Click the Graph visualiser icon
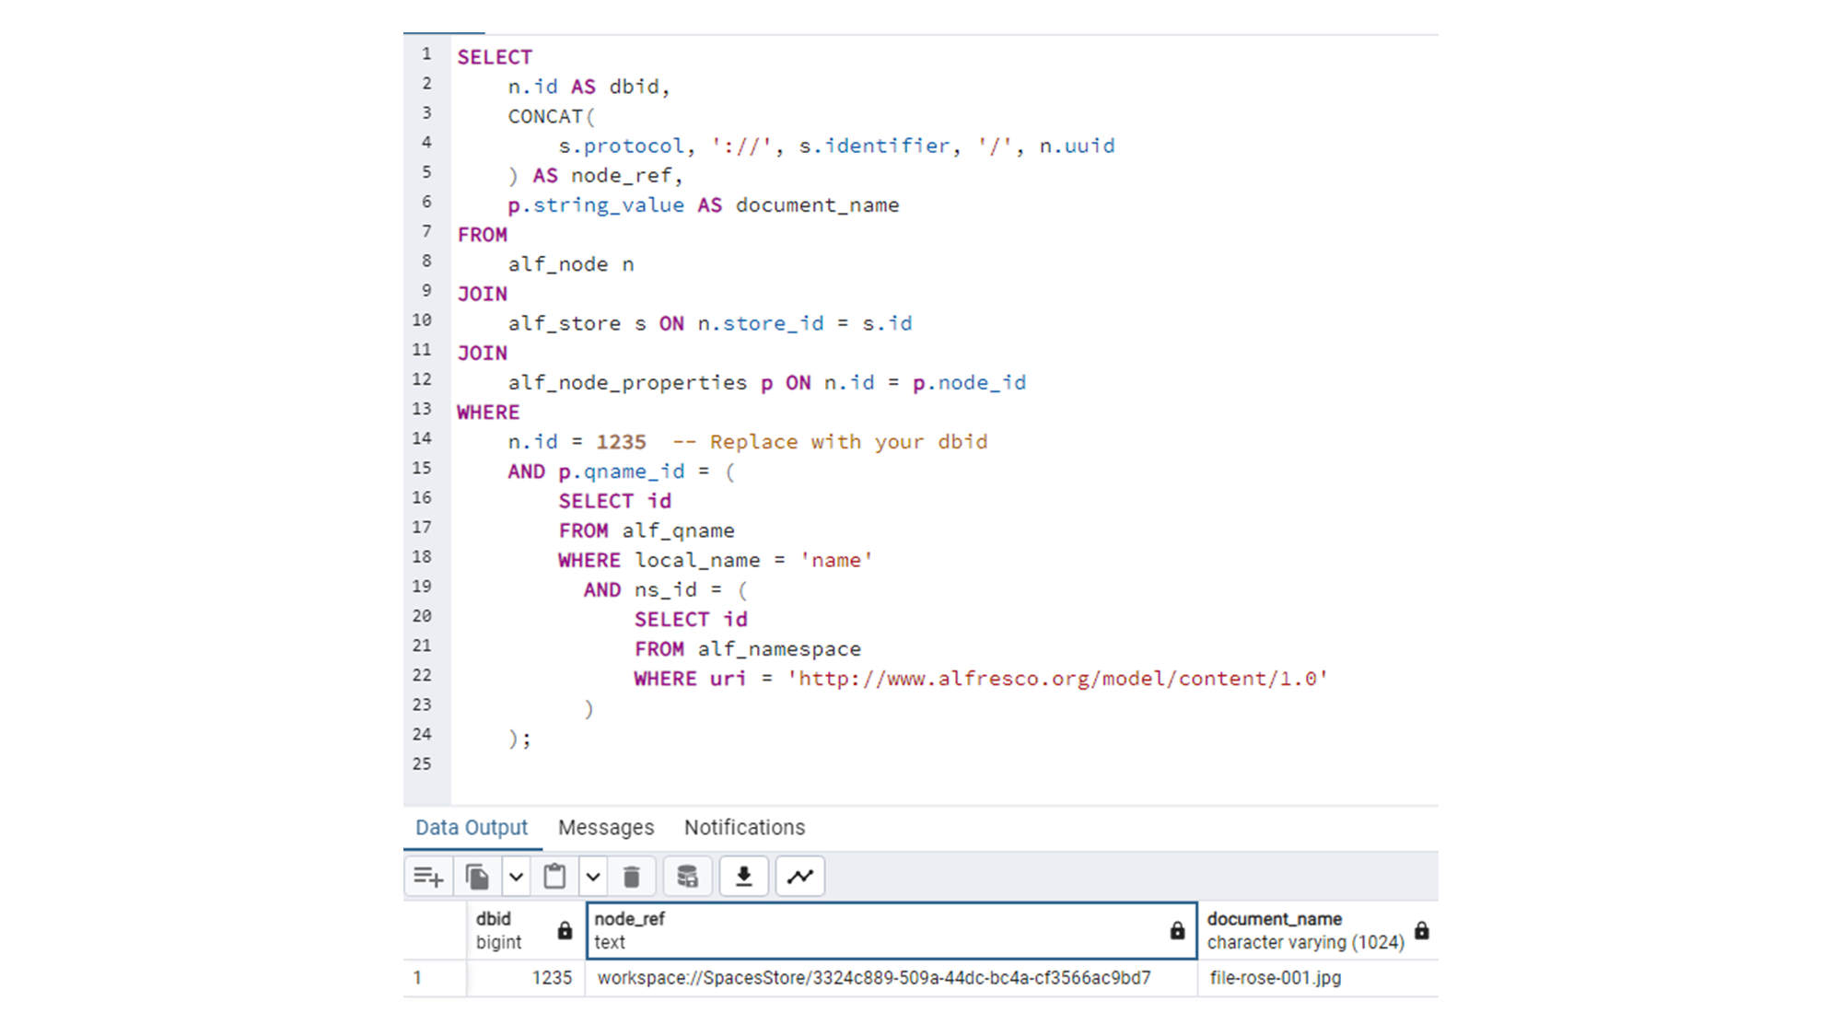The height and width of the screenshot is (1036, 1842). click(800, 877)
